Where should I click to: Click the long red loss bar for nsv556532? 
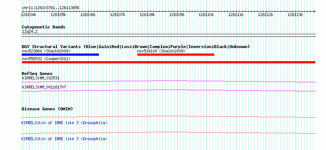pos(168,62)
